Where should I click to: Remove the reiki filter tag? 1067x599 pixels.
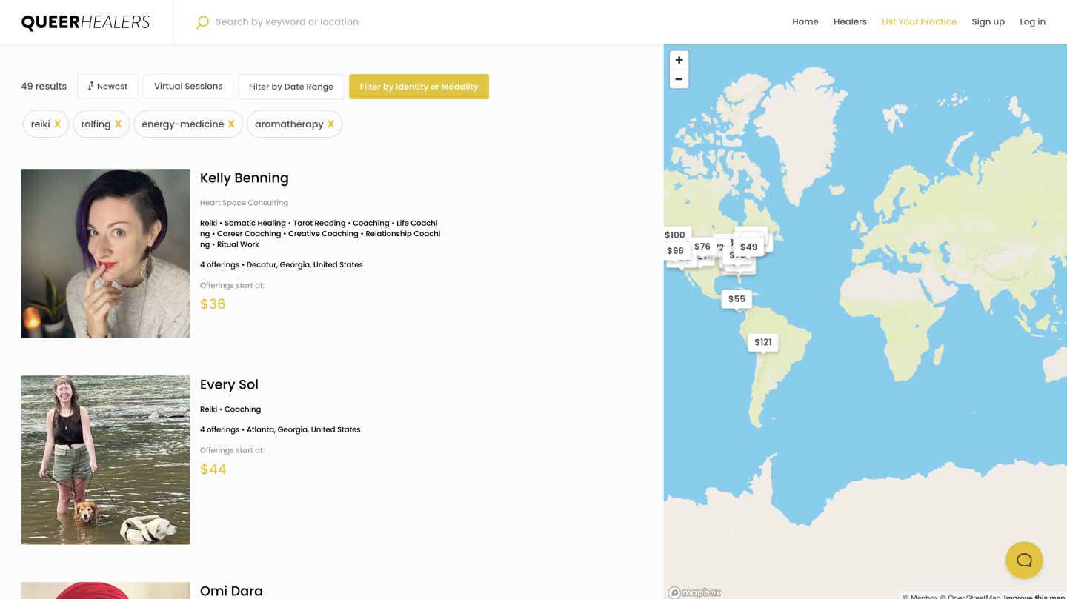tap(57, 124)
